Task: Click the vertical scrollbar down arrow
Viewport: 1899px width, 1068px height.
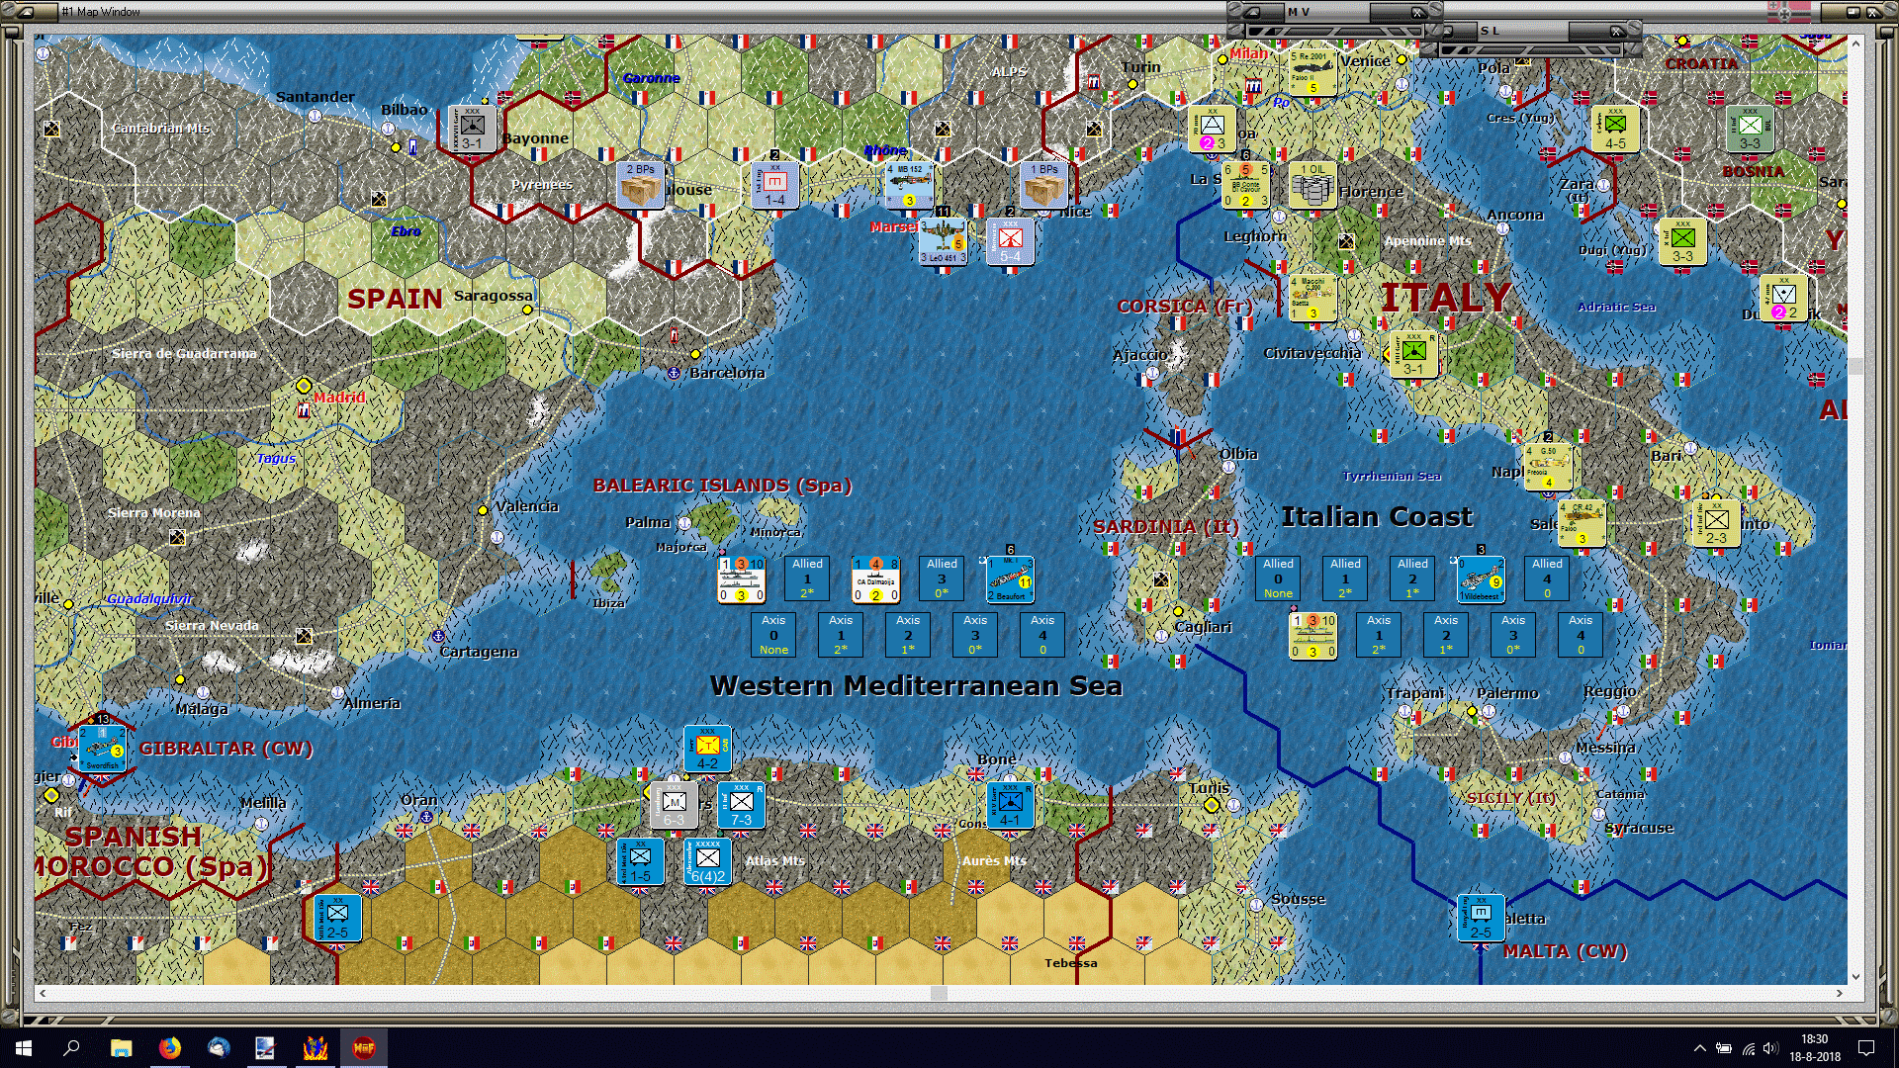Action: coord(1855,976)
